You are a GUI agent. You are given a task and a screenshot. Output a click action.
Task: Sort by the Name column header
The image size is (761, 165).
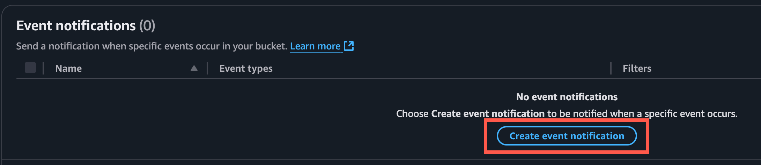68,69
